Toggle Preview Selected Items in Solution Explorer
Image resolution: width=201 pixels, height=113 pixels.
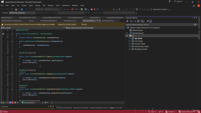[x=150, y=21]
